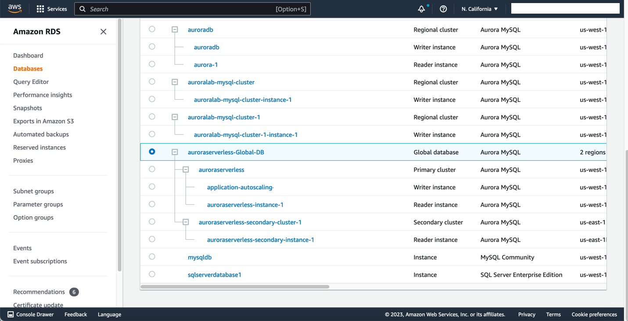Image resolution: width=628 pixels, height=321 pixels.
Task: Open Dashboard in the RDS sidebar
Action: tap(28, 55)
